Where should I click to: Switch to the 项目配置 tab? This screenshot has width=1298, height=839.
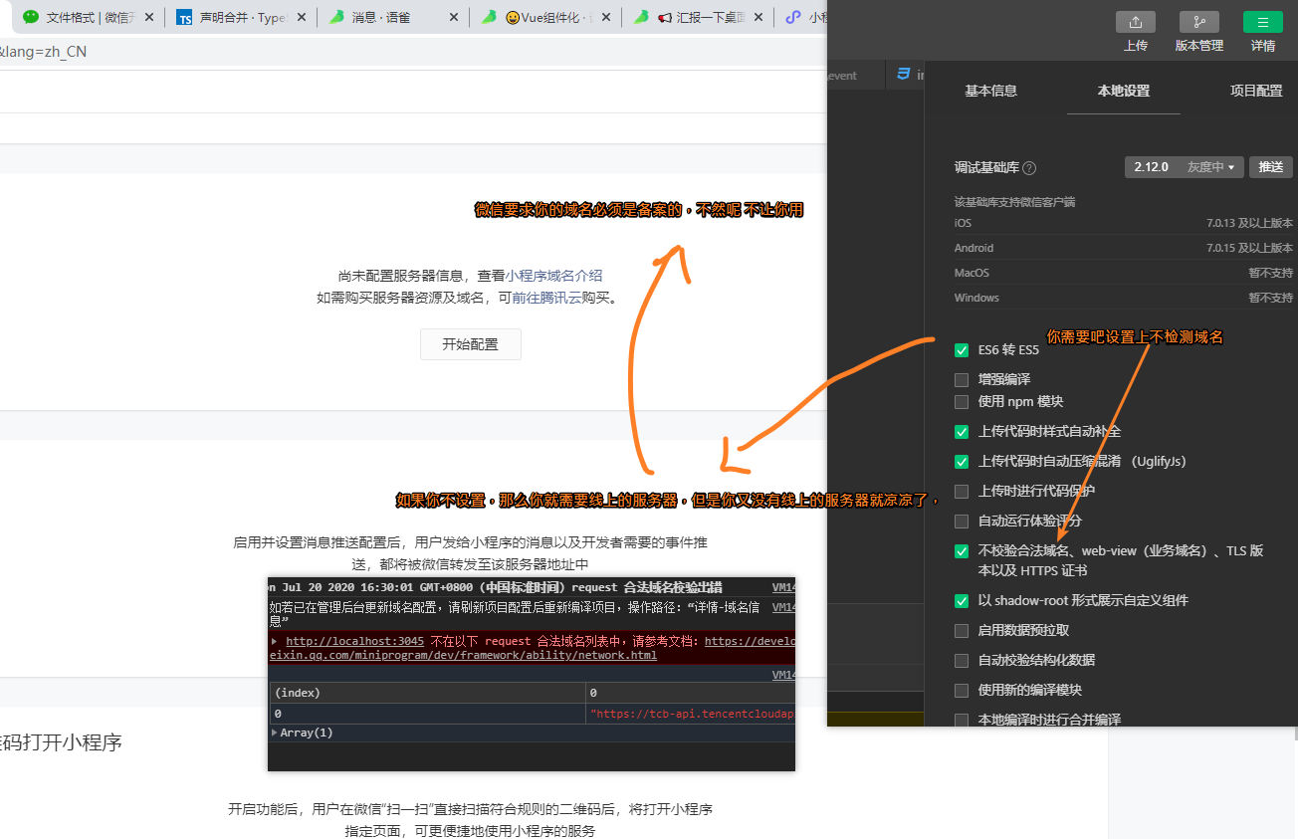(1256, 91)
